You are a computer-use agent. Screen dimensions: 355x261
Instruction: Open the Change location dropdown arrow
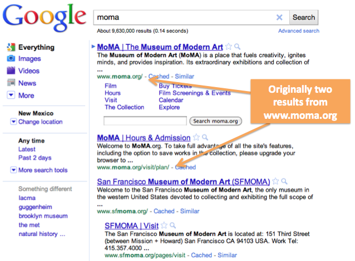tap(13, 122)
